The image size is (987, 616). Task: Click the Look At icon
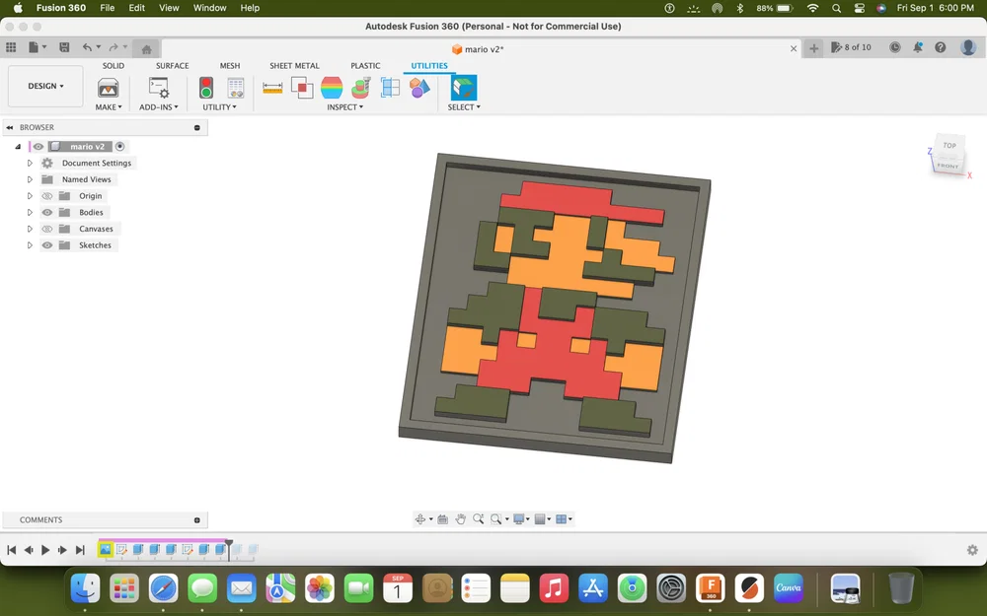click(x=443, y=519)
